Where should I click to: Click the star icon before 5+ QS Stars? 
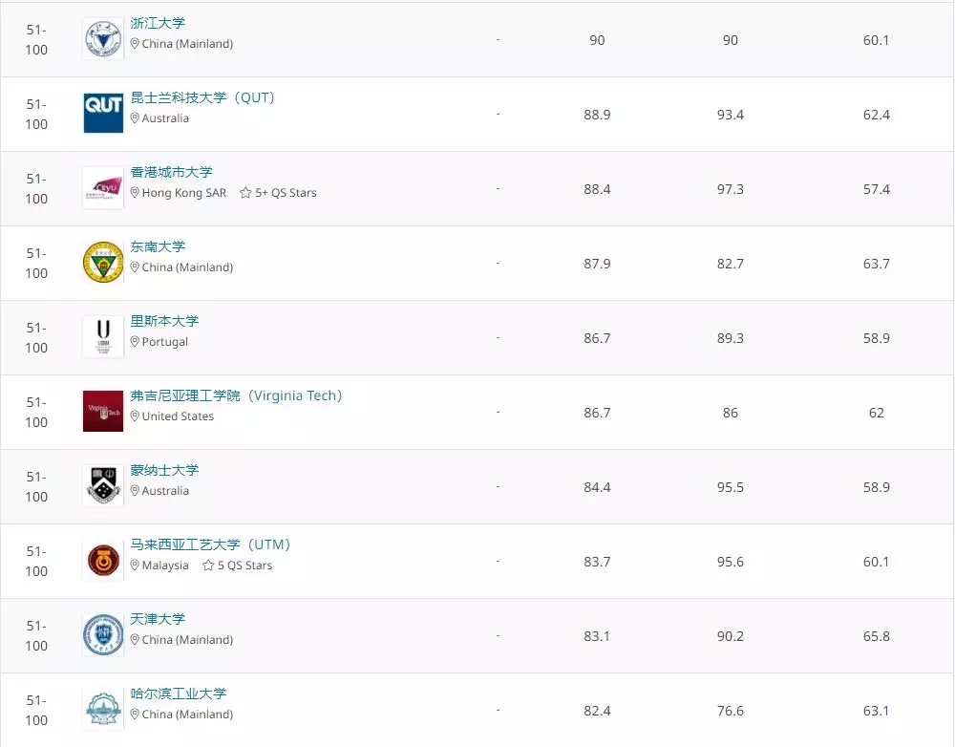tap(244, 192)
